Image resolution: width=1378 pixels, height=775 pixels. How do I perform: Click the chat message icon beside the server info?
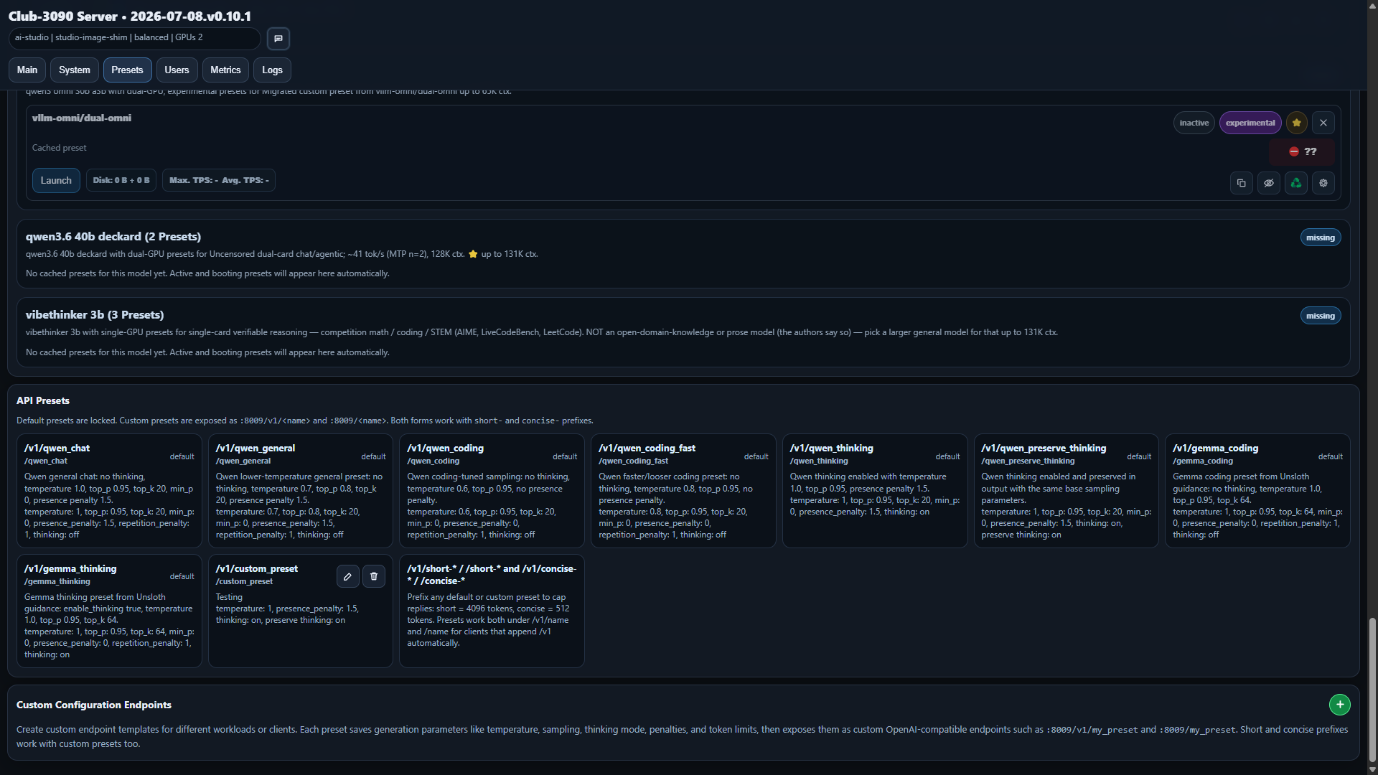pos(278,39)
